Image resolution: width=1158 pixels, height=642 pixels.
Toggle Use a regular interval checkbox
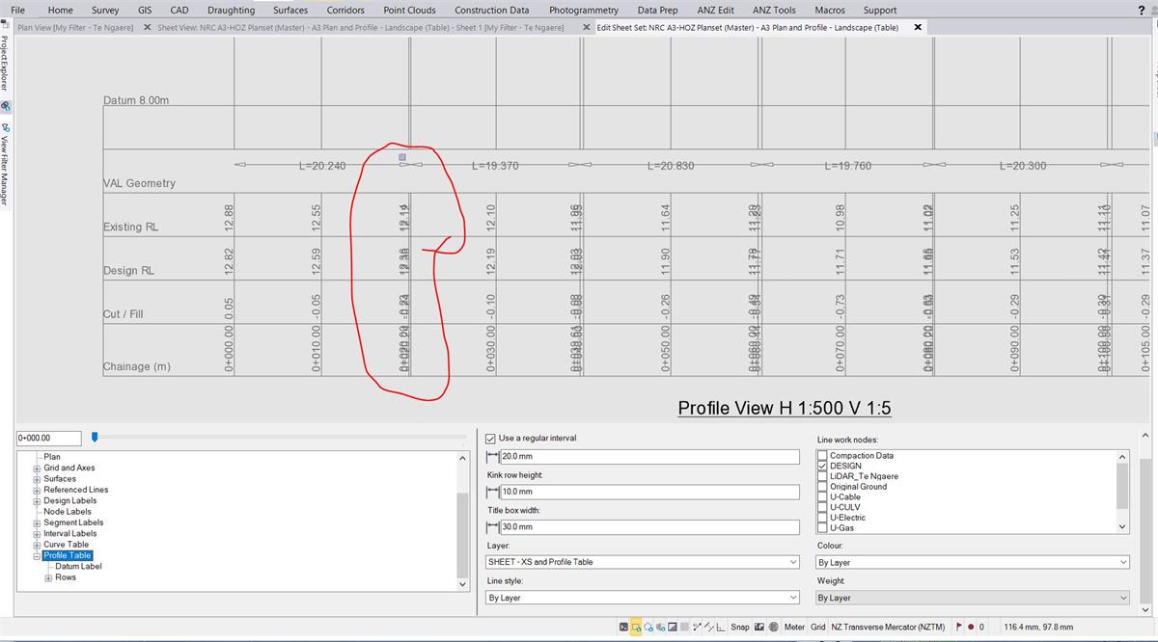coord(491,439)
